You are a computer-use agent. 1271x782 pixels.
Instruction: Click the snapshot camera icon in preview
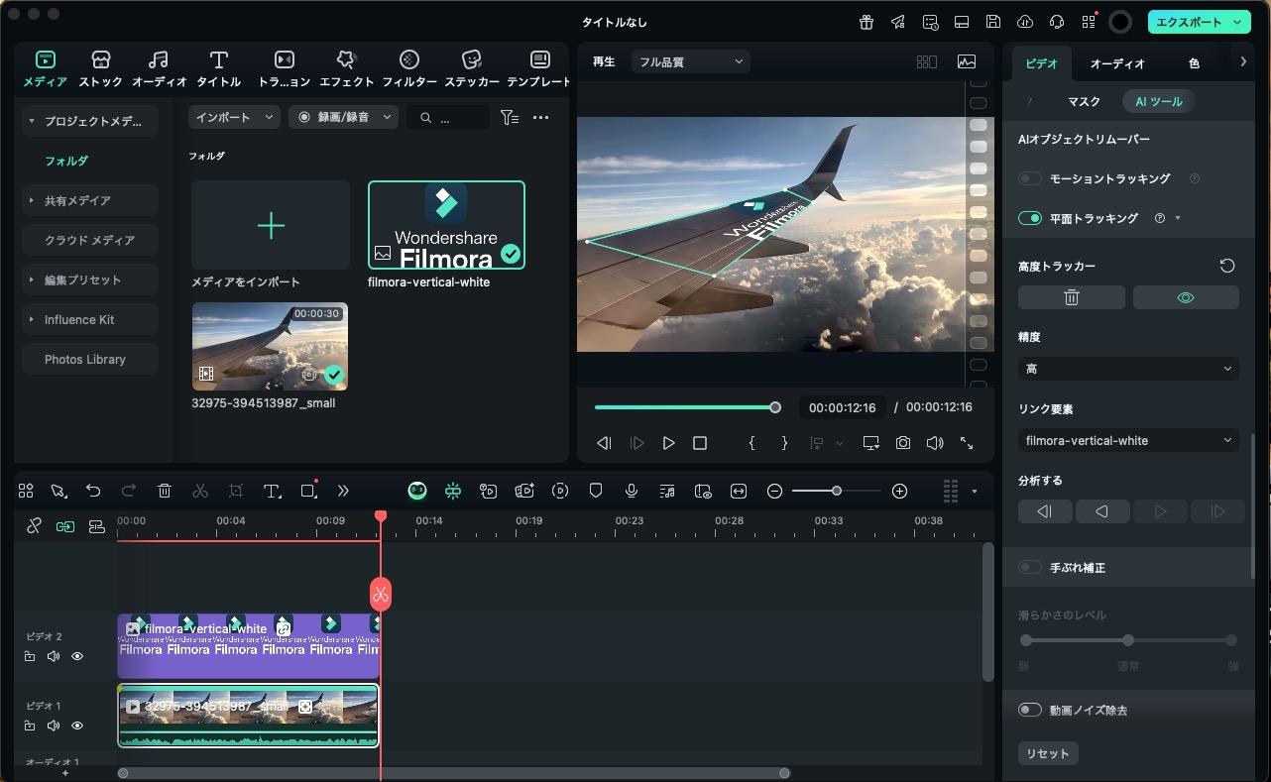(902, 443)
